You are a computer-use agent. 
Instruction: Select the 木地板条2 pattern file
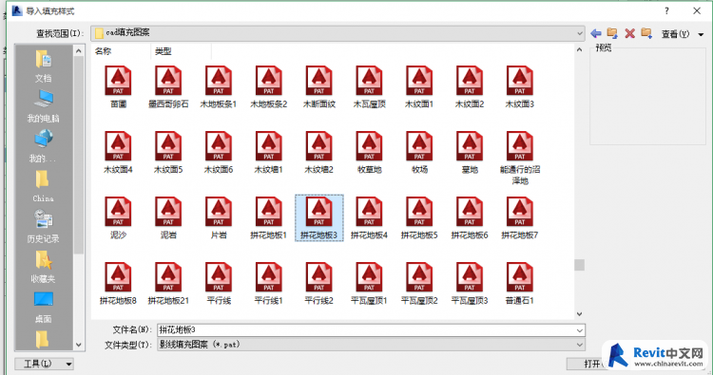[x=269, y=86]
